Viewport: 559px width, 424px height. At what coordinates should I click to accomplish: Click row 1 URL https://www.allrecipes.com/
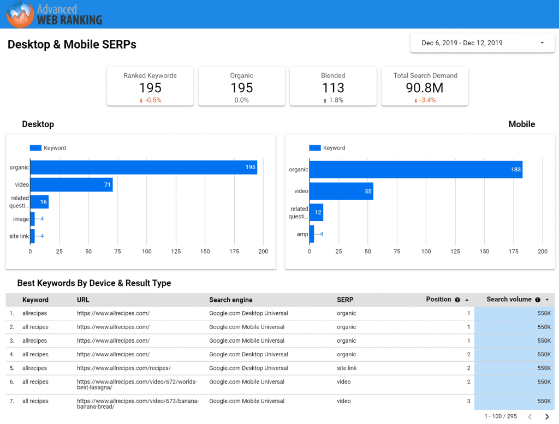click(114, 314)
